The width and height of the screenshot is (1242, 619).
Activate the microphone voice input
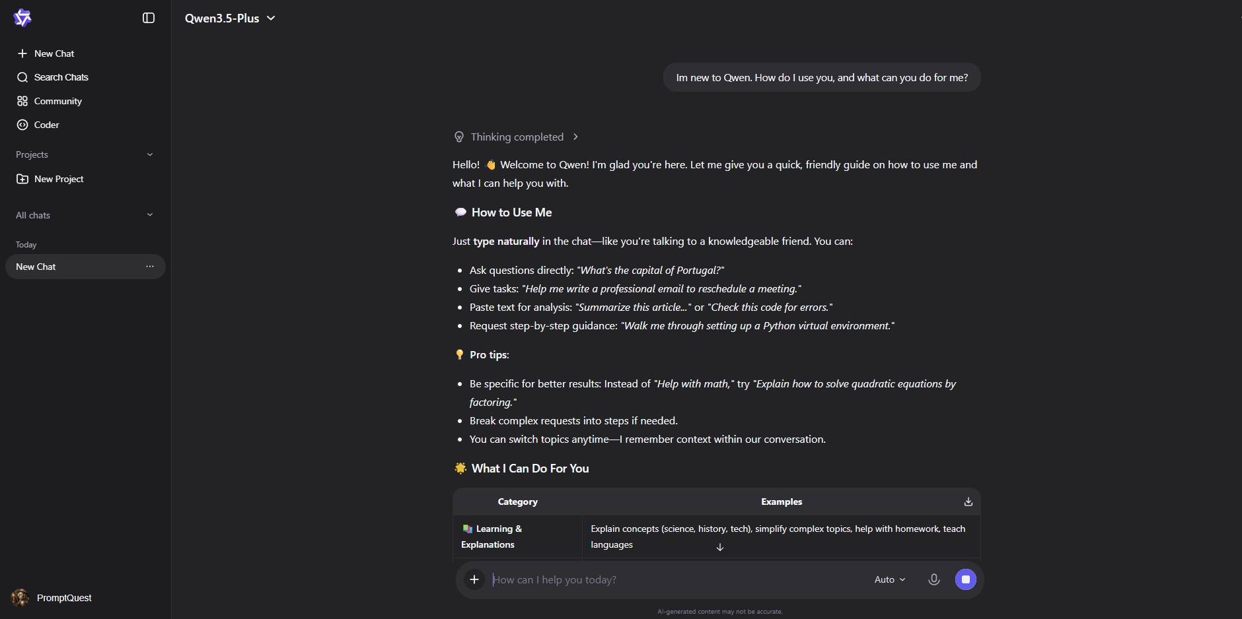tap(933, 579)
